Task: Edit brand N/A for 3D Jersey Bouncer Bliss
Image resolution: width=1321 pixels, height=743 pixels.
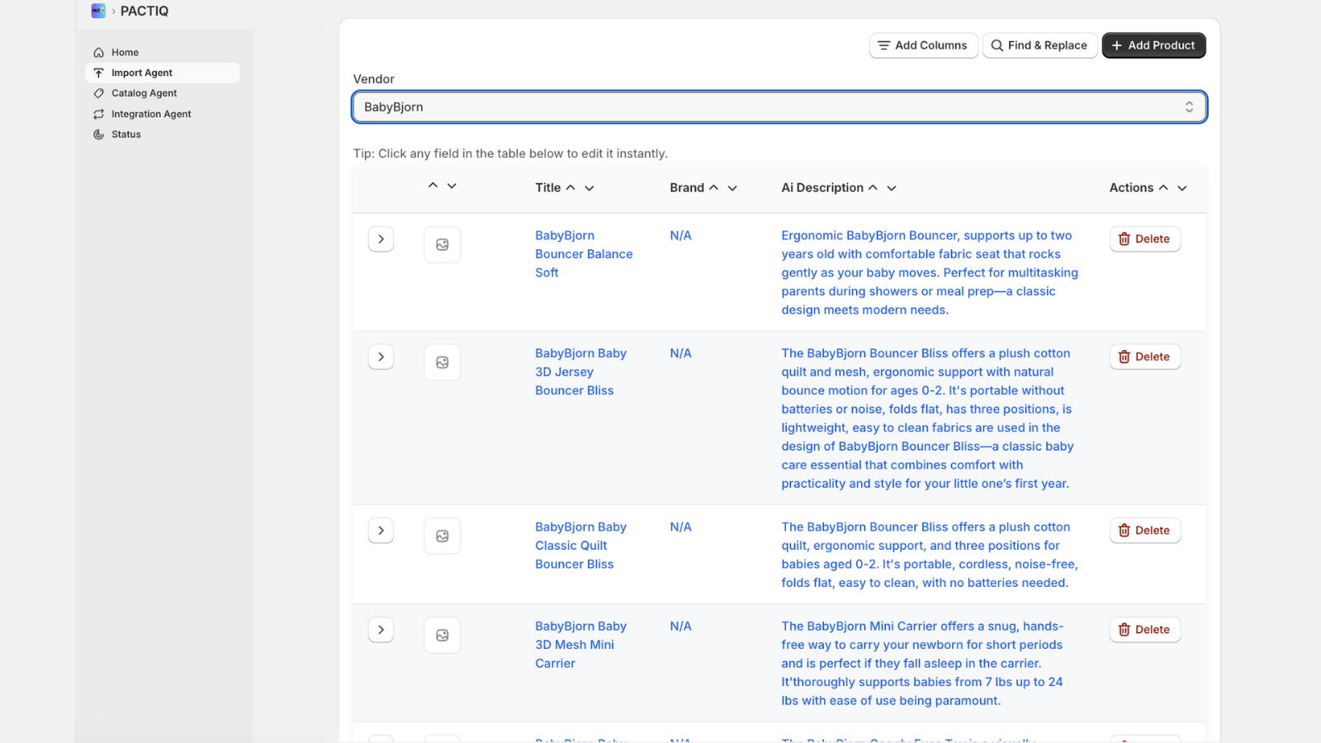Action: click(681, 353)
